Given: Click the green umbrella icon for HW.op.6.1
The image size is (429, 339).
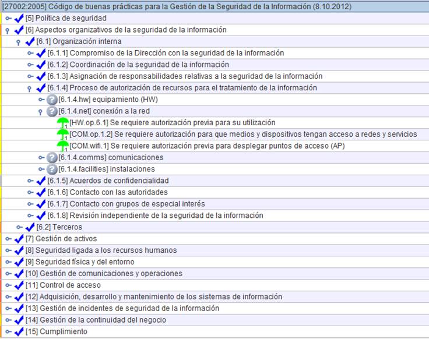Looking at the screenshot, I should point(62,123).
